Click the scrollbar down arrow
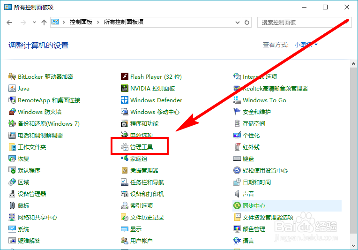The height and width of the screenshot is (250, 358). pos(353,246)
